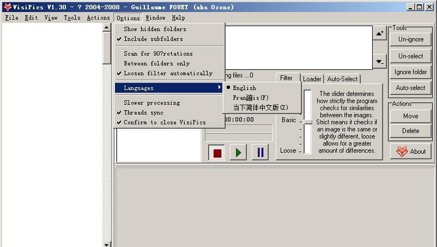437x247 pixels.
Task: Expand the Languages submenu
Action: [169, 88]
